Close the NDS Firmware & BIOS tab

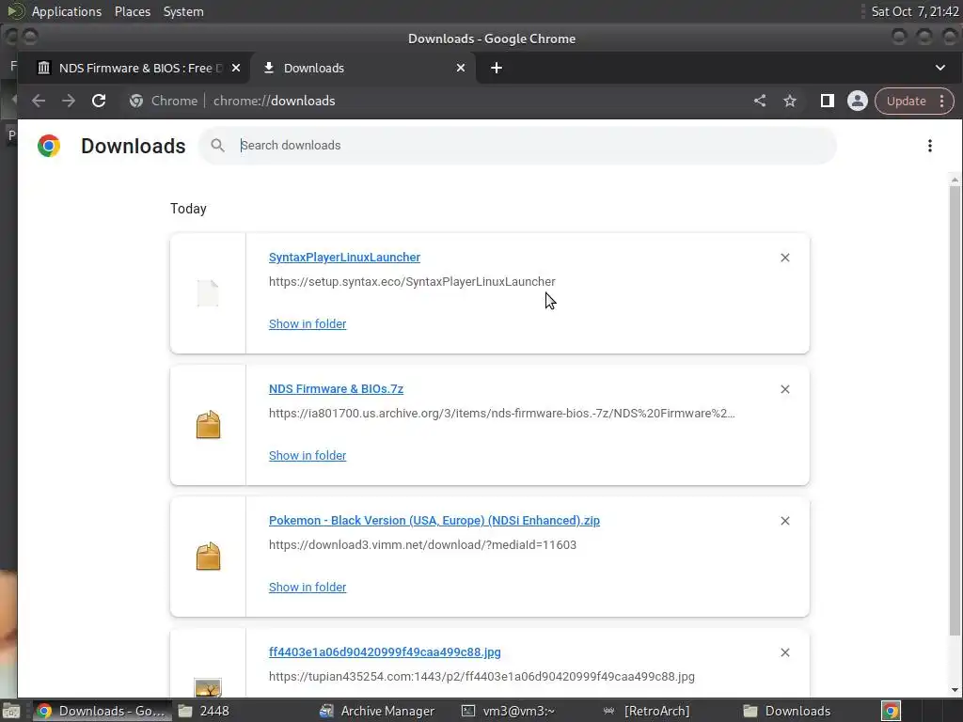(236, 68)
